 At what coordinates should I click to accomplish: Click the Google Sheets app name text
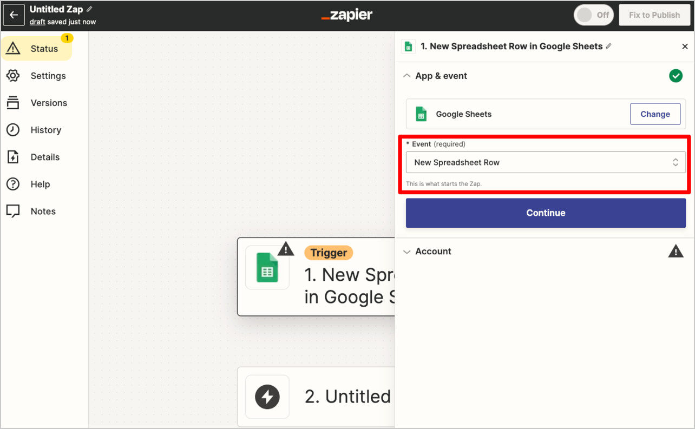[464, 114]
